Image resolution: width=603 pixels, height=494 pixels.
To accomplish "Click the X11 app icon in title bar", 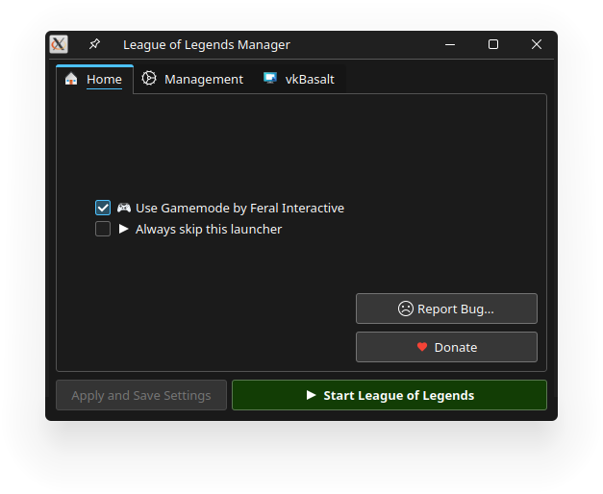I will [59, 44].
